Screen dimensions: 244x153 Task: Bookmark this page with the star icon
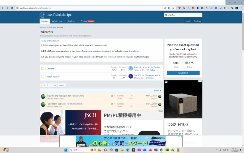coord(173,8)
